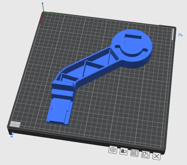The height and width of the screenshot is (165, 187).
Task: Edit plate name with the pencil icon
Action: click(180, 35)
